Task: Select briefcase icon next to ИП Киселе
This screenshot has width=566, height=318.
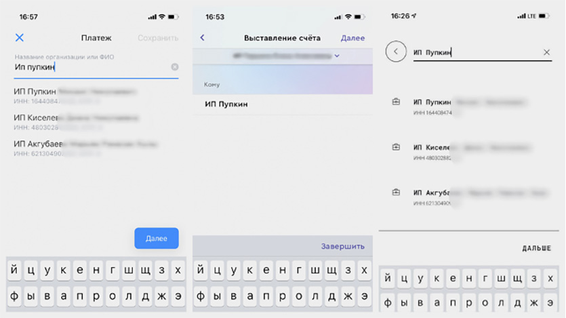Action: [396, 147]
